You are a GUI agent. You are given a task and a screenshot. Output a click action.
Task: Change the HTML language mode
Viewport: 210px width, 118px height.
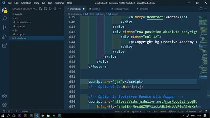click(163, 111)
